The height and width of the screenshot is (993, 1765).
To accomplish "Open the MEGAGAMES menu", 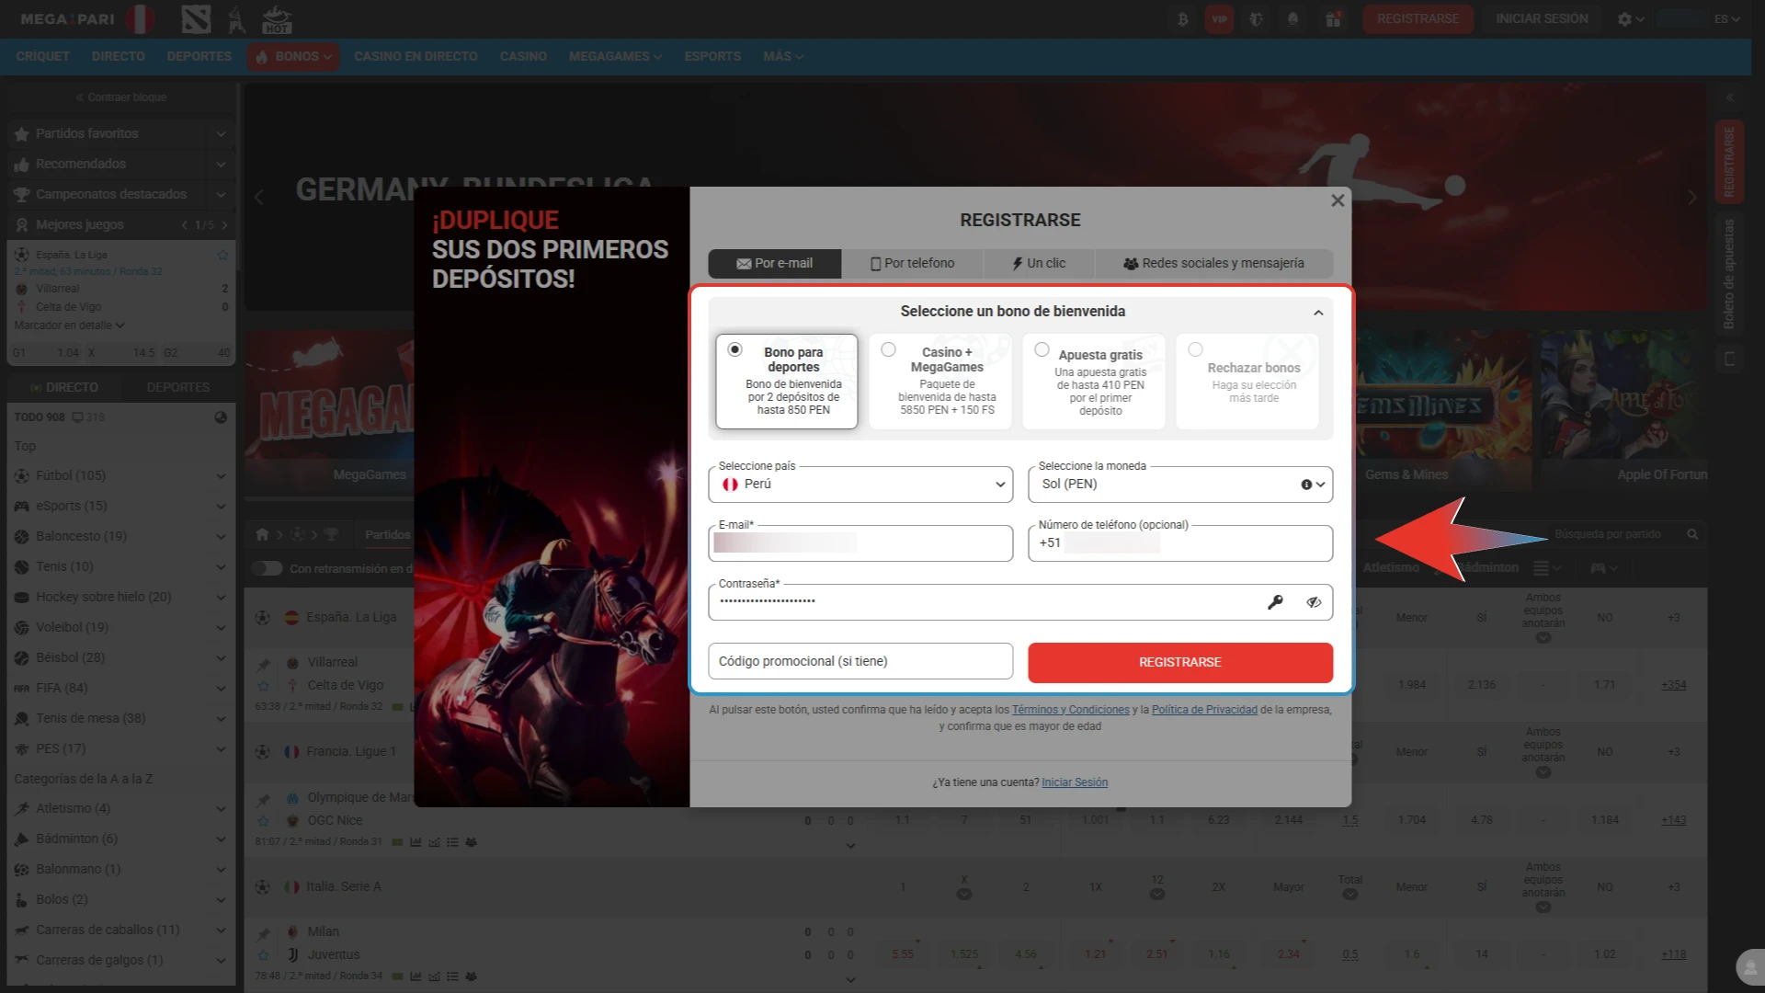I will pos(614,56).
